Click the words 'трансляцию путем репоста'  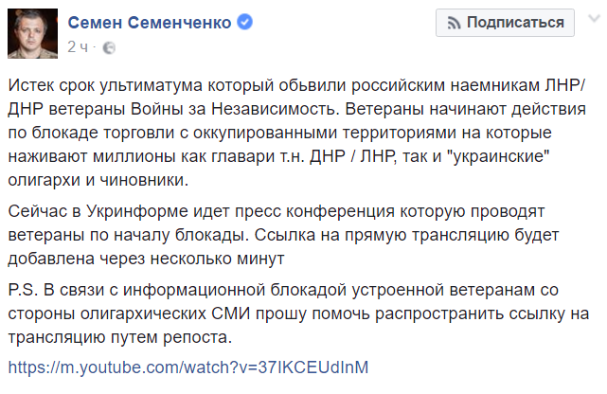pyautogui.click(x=120, y=337)
